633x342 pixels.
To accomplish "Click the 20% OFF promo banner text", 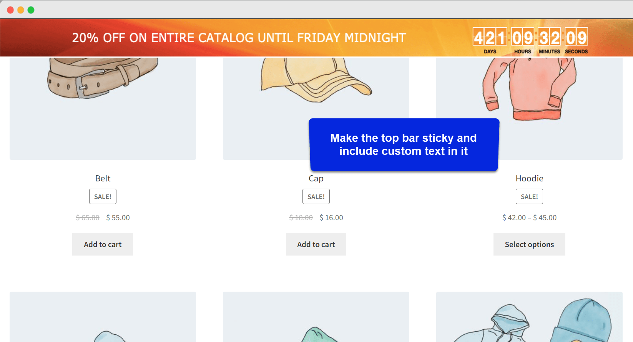I will [x=238, y=38].
